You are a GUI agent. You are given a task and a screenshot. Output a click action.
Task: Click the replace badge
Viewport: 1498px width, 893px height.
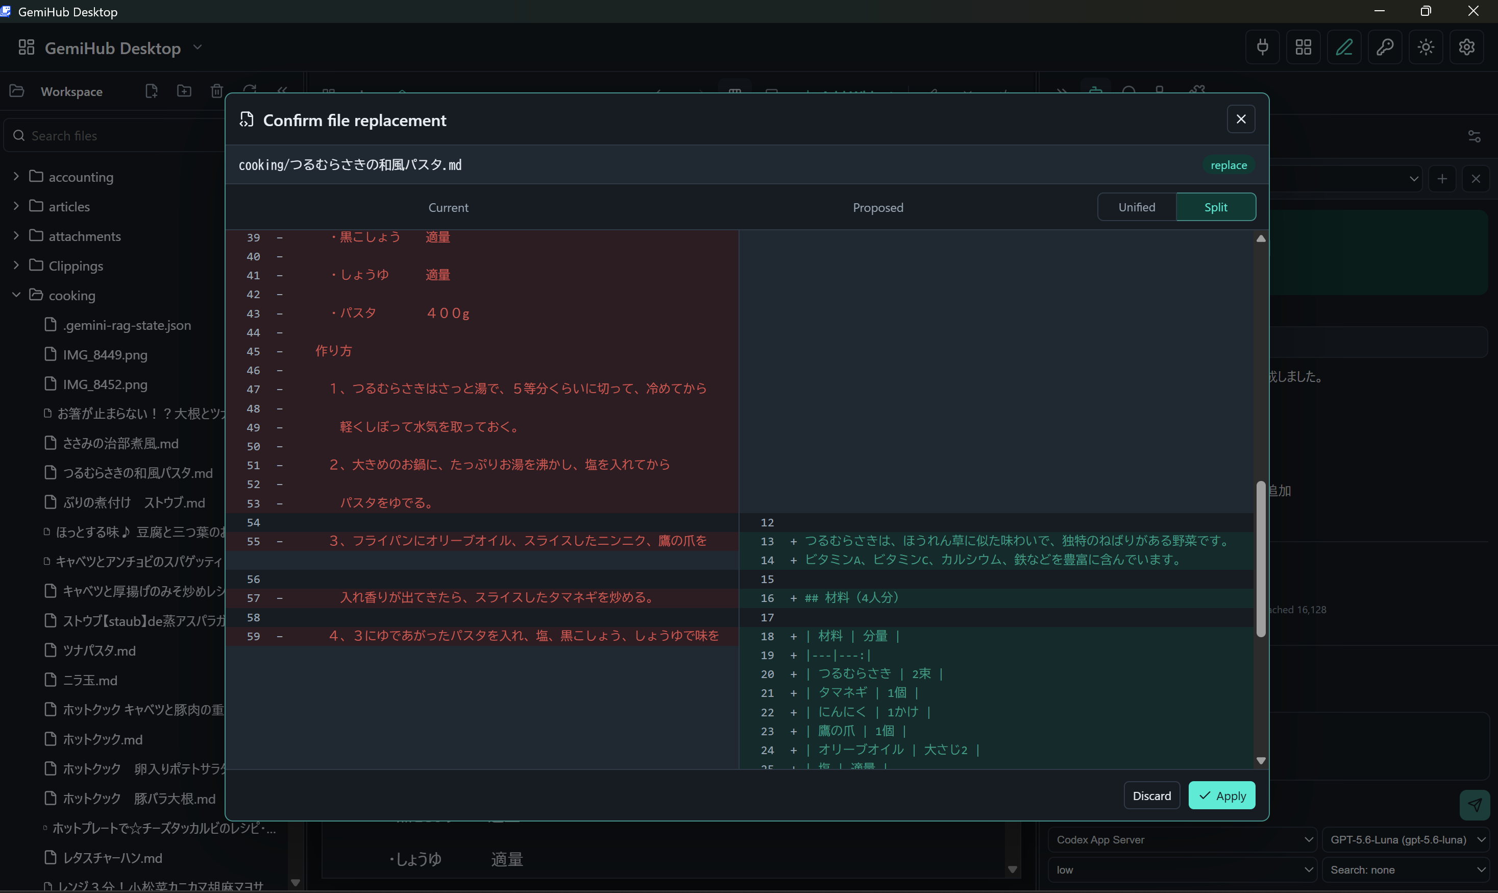[1228, 165]
